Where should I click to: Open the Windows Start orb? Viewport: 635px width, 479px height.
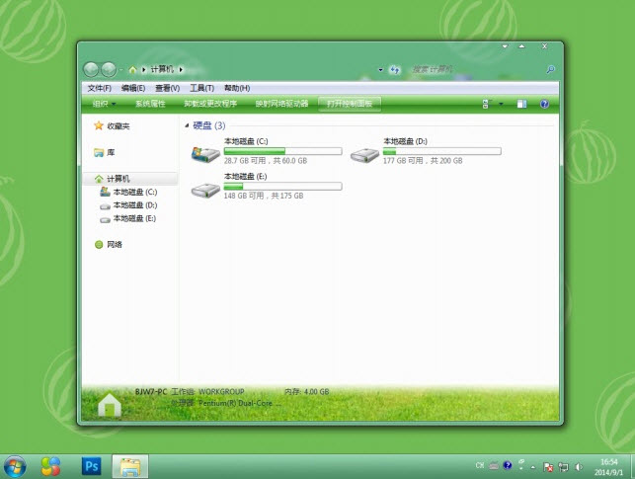tap(15, 467)
